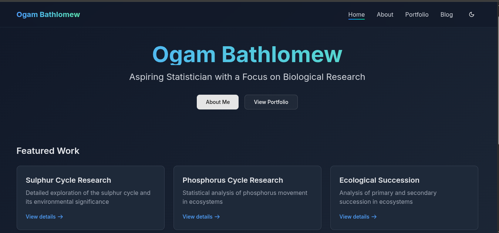Image resolution: width=499 pixels, height=233 pixels.
Task: Navigate to the Blog page
Action: [x=446, y=14]
